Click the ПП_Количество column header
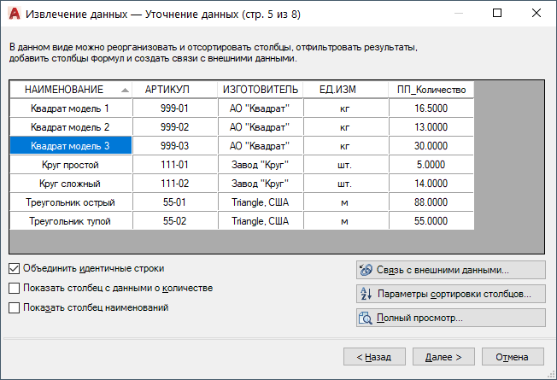 [431, 90]
